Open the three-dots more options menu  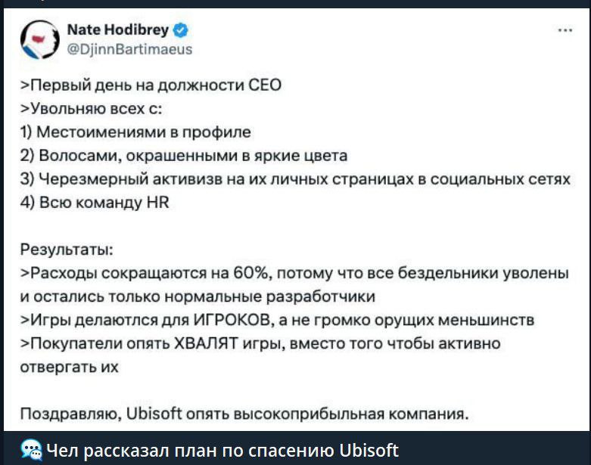pos(564,31)
